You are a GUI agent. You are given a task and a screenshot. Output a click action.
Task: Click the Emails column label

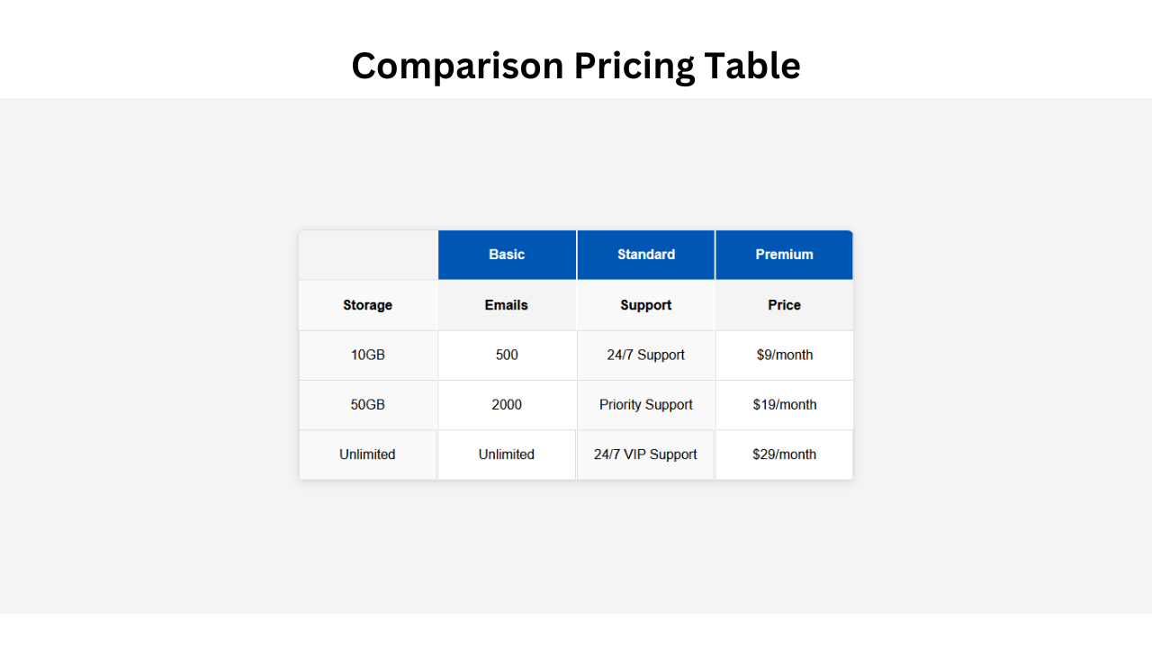coord(507,305)
